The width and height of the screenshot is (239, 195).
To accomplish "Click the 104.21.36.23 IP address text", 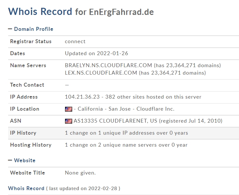I will (82, 97).
